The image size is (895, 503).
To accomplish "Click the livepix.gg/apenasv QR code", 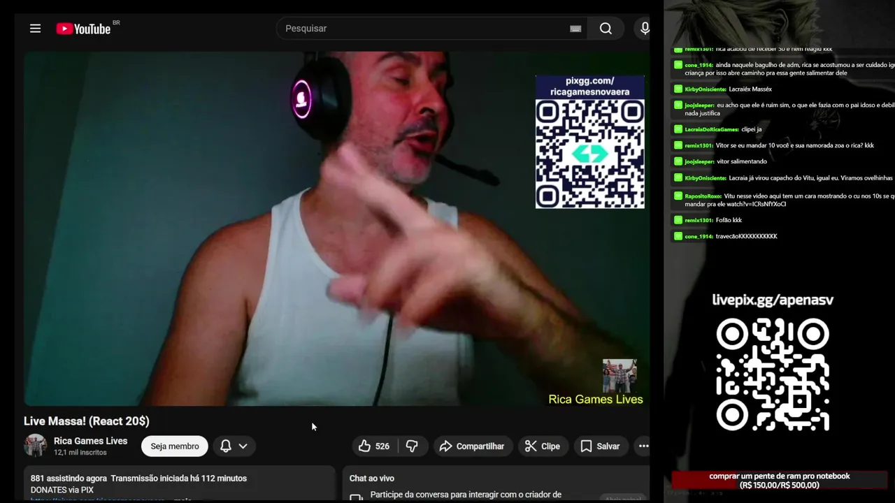I will pyautogui.click(x=773, y=374).
